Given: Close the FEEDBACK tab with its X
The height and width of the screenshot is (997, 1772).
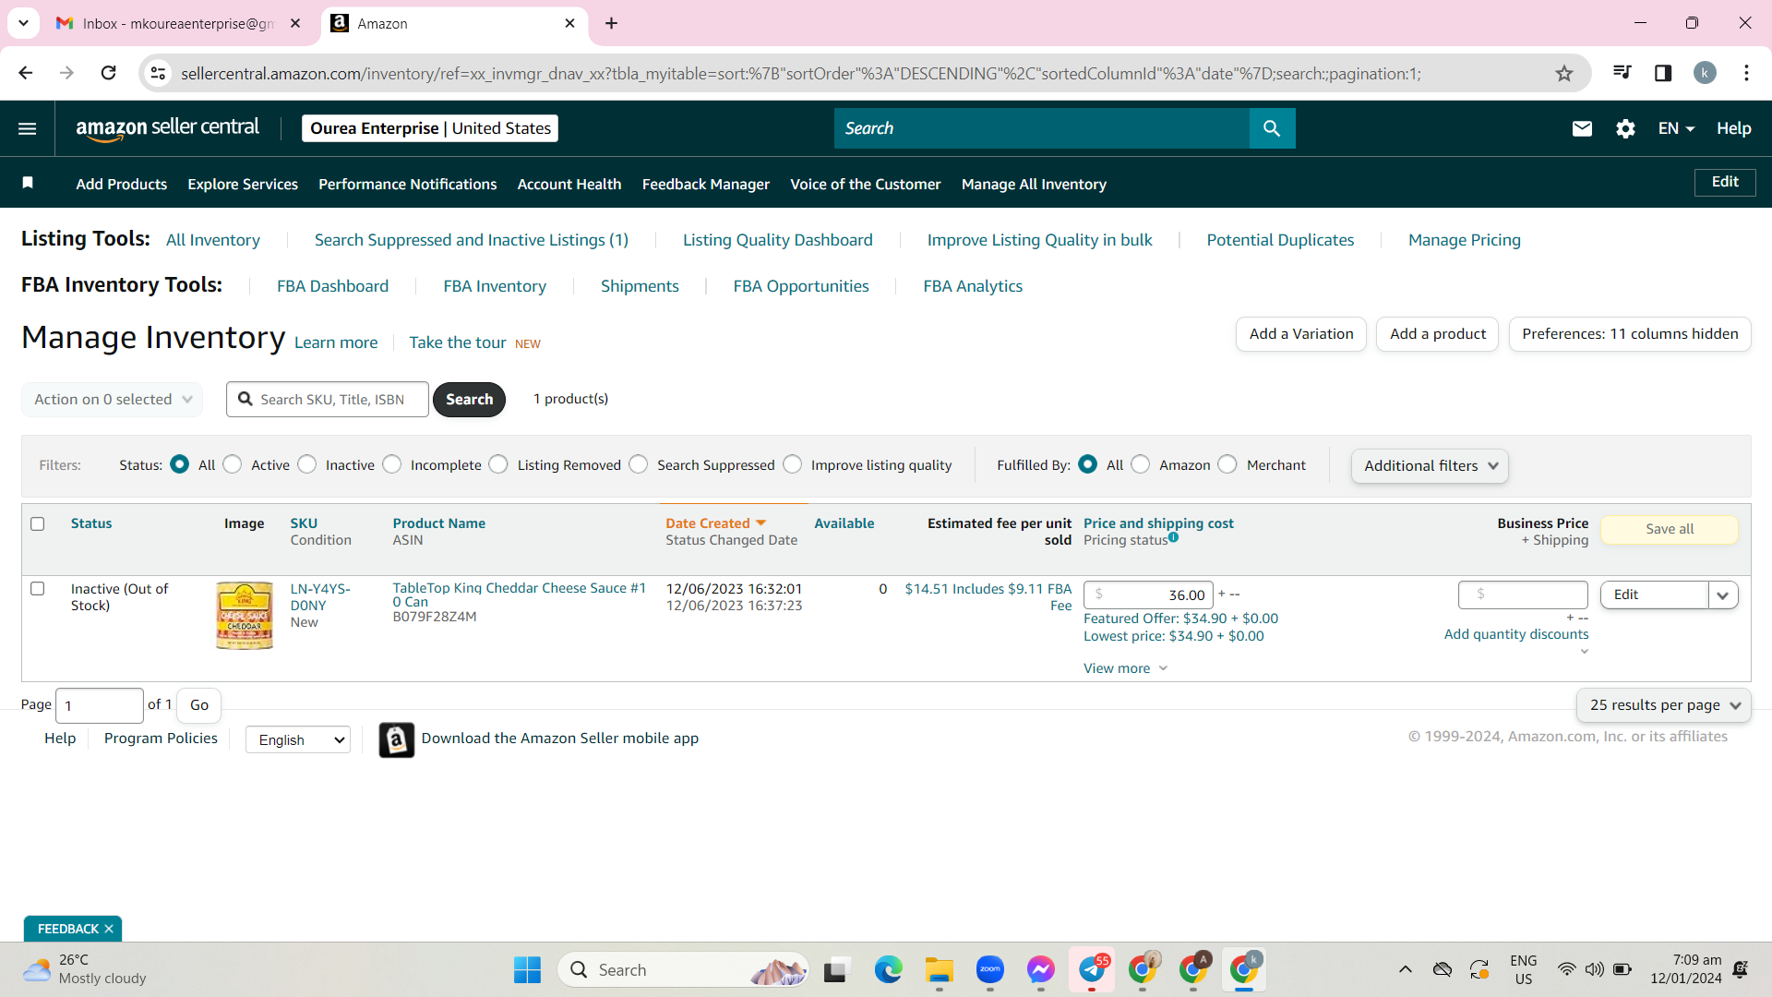Looking at the screenshot, I should 109,929.
